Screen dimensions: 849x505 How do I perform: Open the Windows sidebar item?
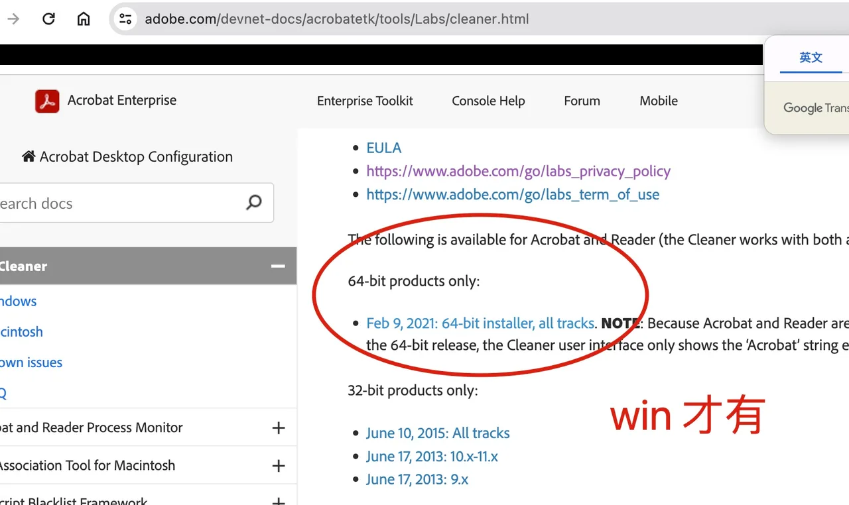pyautogui.click(x=18, y=302)
